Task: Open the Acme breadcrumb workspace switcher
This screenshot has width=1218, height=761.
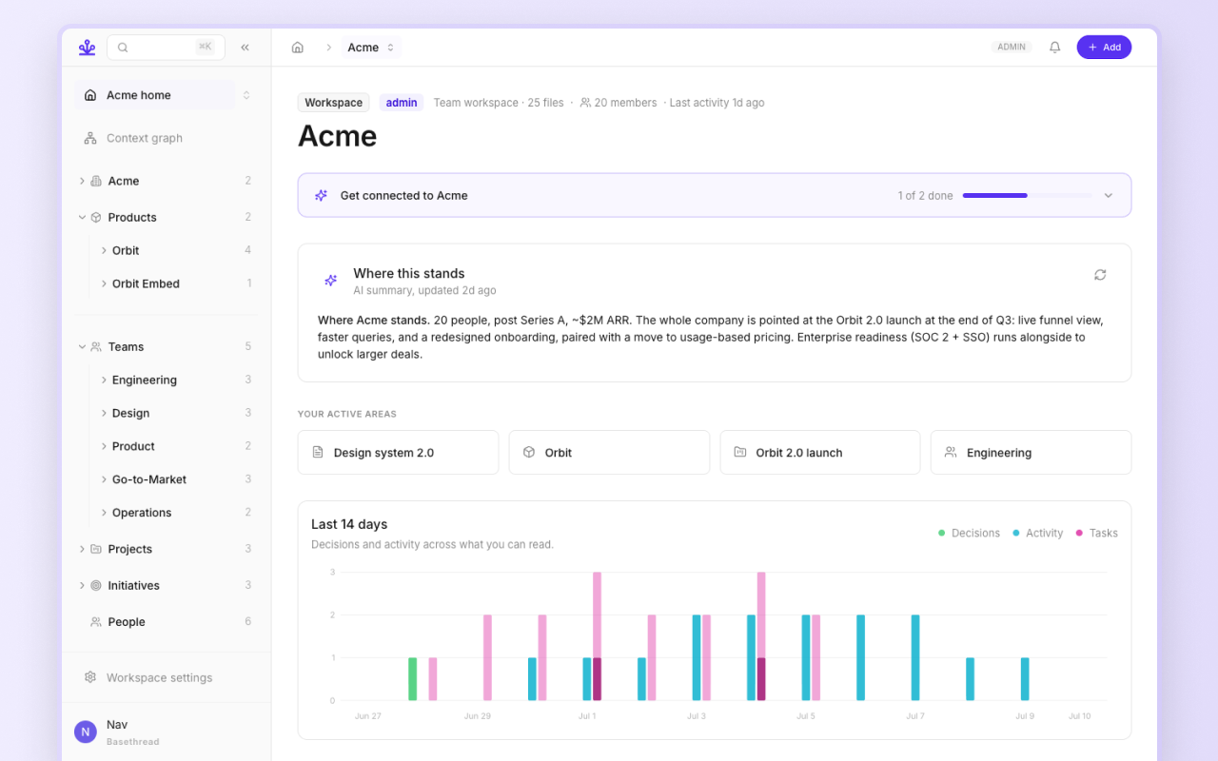Action: click(371, 48)
